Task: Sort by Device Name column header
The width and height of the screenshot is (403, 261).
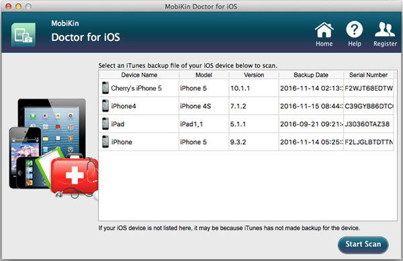Action: click(x=139, y=75)
